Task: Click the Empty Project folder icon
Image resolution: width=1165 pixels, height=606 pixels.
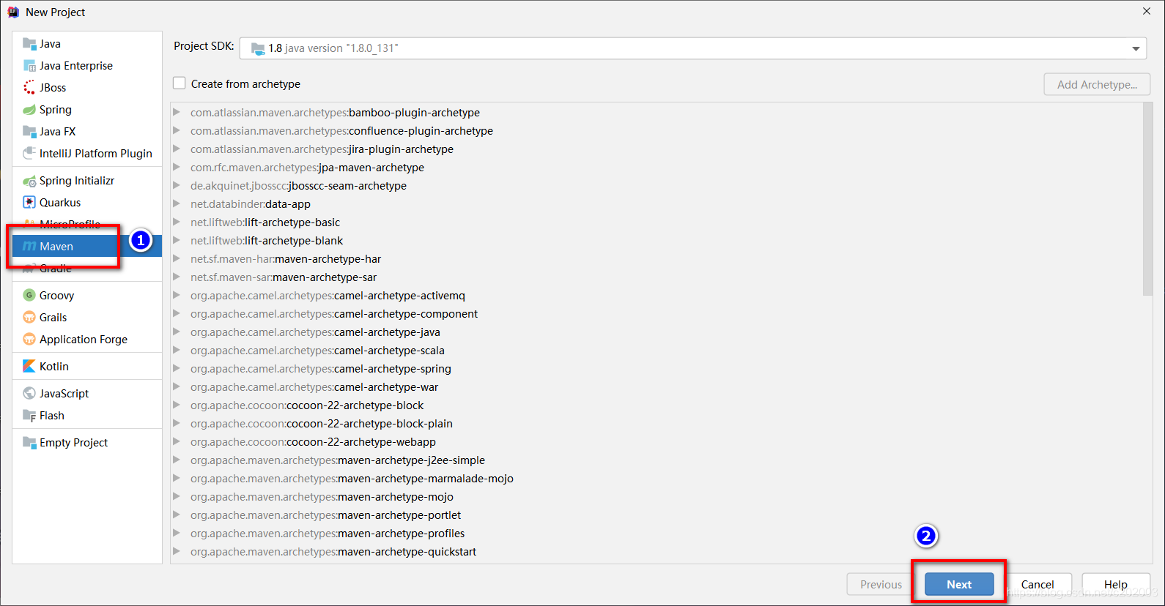Action: pos(29,443)
